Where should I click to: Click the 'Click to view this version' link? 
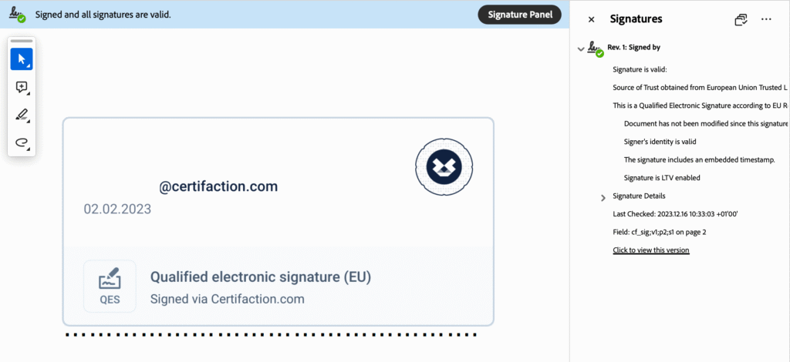(x=650, y=250)
